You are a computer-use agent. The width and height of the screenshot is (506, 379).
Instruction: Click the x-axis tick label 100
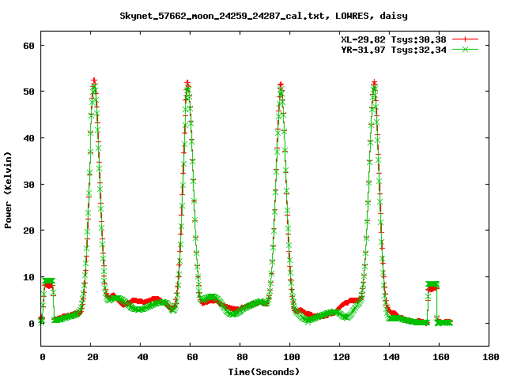click(292, 357)
